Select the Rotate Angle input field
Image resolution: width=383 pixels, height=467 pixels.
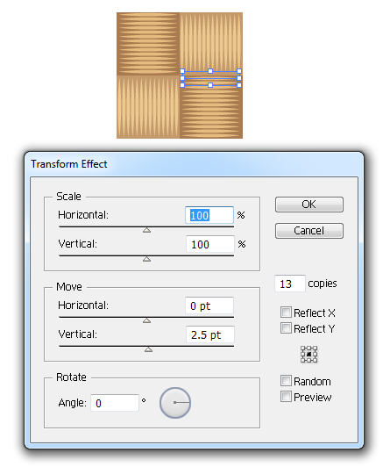pos(115,403)
